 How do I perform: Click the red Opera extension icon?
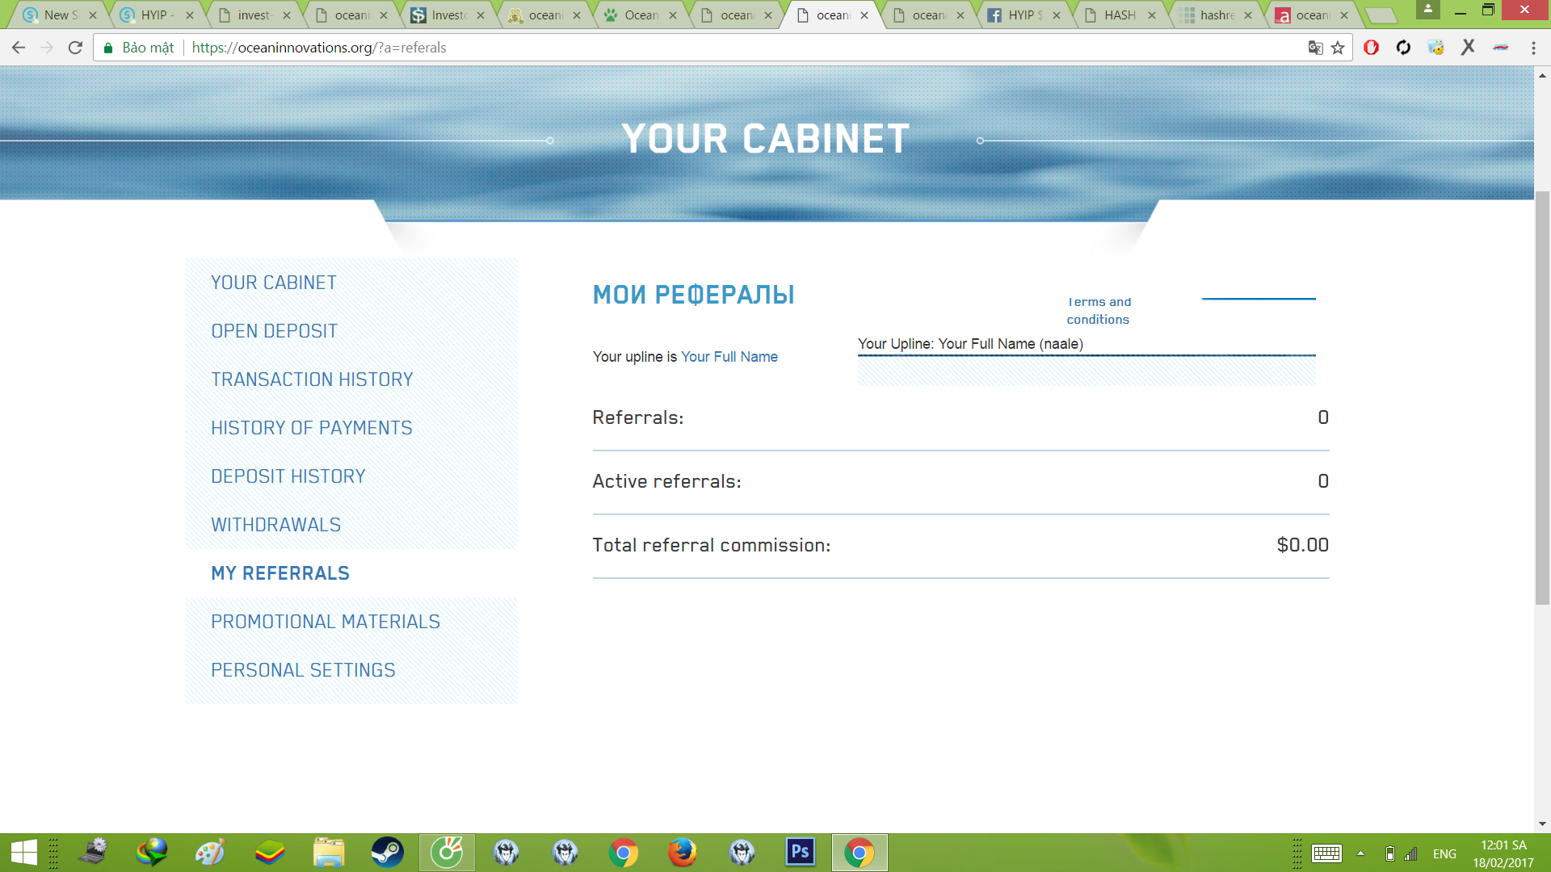tap(1371, 48)
